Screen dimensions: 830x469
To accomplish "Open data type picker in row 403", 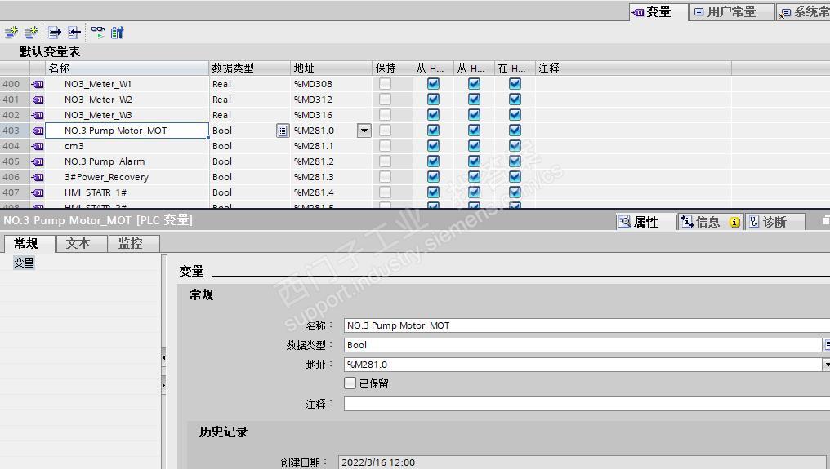I will [283, 131].
